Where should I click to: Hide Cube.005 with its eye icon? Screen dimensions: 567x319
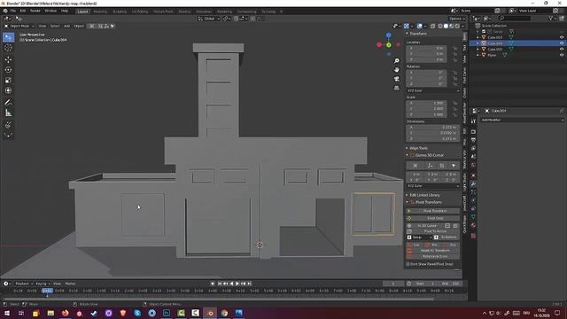click(x=562, y=50)
